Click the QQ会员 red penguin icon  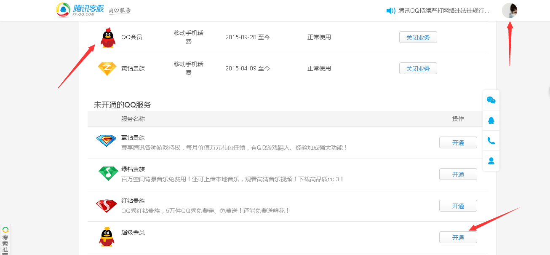[108, 38]
